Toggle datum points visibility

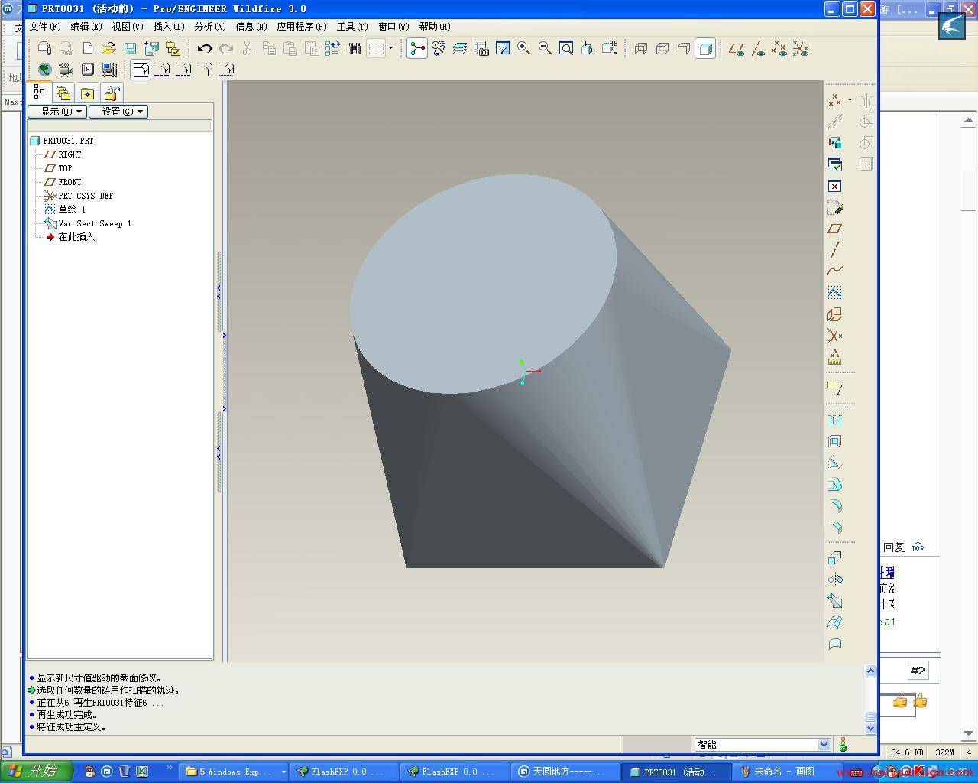pyautogui.click(x=779, y=48)
